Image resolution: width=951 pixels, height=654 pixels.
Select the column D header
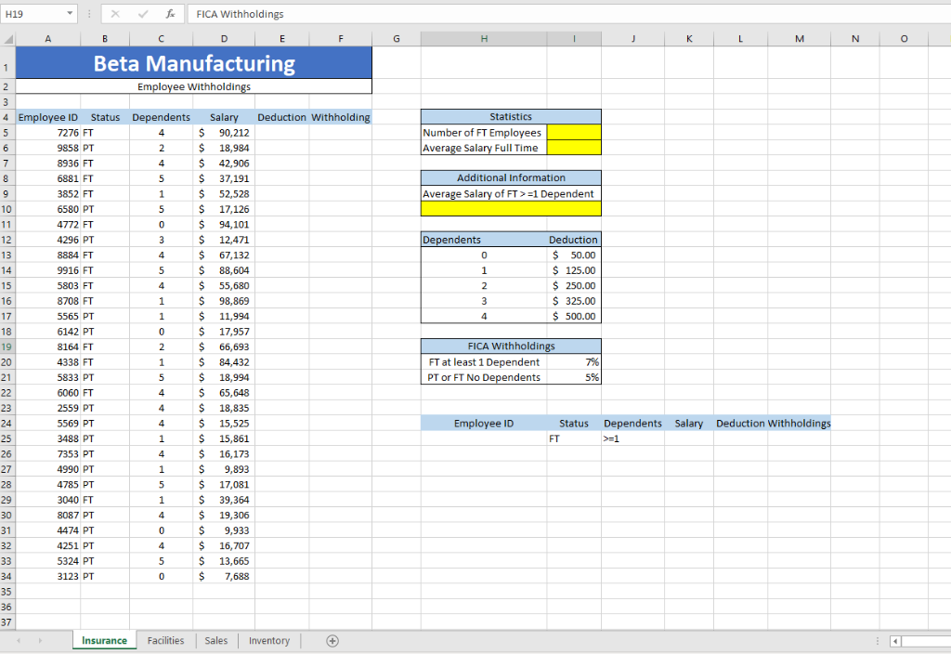pyautogui.click(x=224, y=38)
